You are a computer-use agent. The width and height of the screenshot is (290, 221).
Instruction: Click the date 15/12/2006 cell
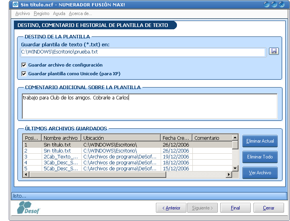pyautogui.click(x=176, y=169)
